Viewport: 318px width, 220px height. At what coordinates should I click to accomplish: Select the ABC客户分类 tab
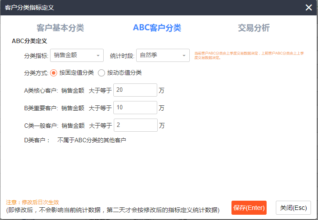tap(157, 28)
